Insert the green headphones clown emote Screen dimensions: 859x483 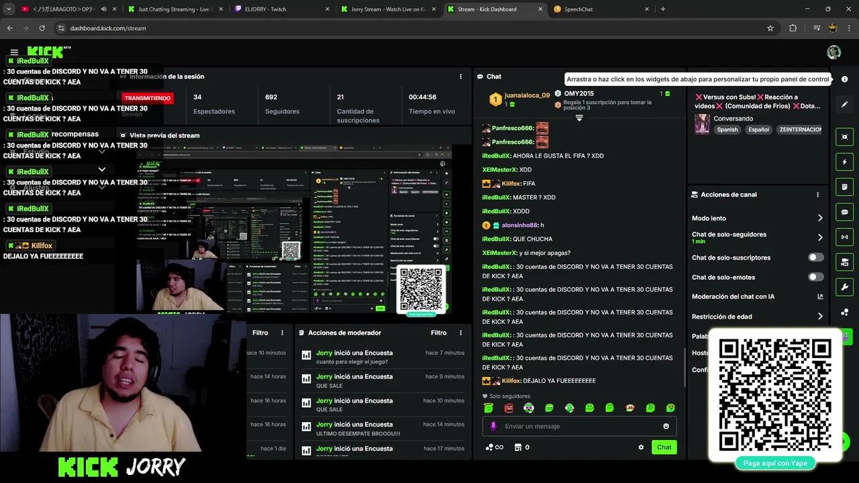[529, 408]
